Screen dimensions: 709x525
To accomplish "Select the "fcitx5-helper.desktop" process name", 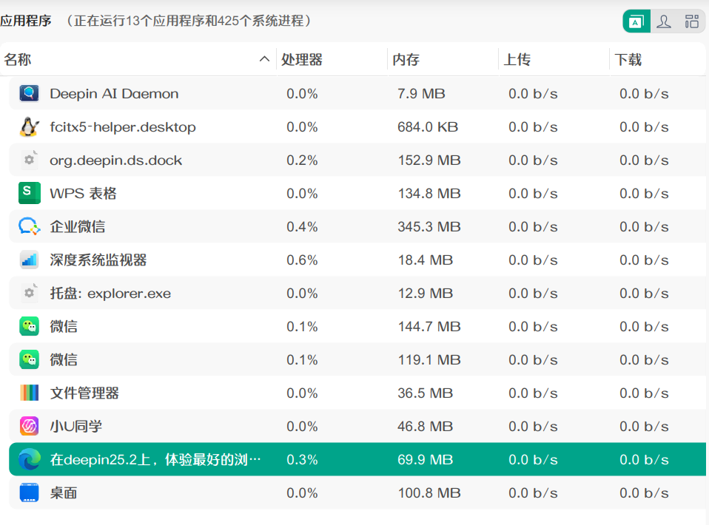I will click(x=123, y=127).
